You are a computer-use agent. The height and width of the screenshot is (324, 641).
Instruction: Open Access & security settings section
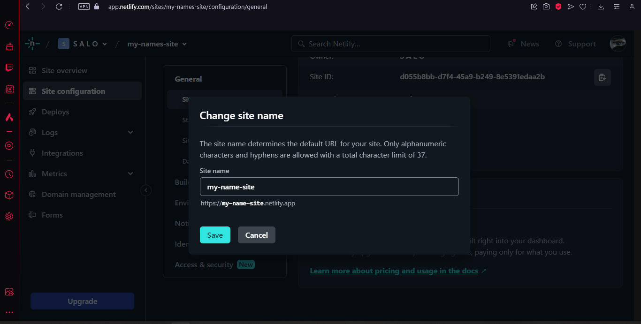pos(214,264)
